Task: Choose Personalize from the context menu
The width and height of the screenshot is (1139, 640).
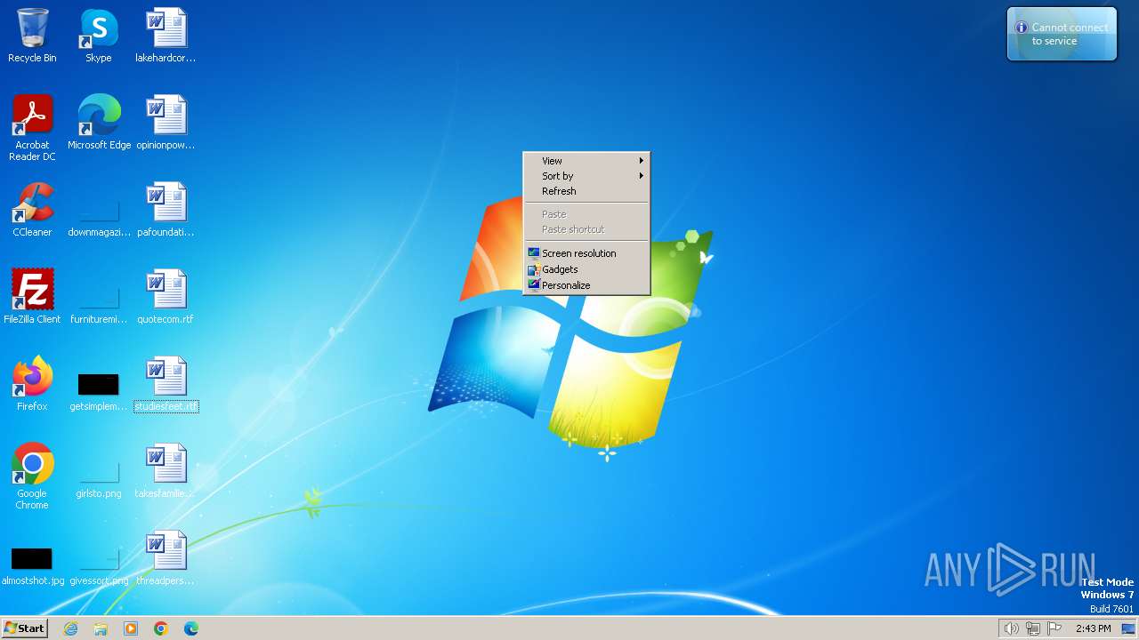Action: tap(586, 285)
